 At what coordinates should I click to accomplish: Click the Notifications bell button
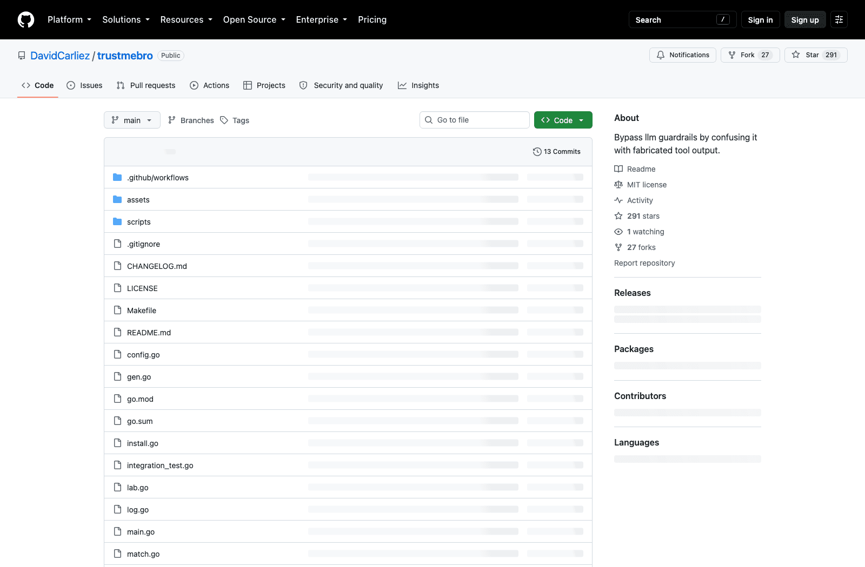(683, 55)
